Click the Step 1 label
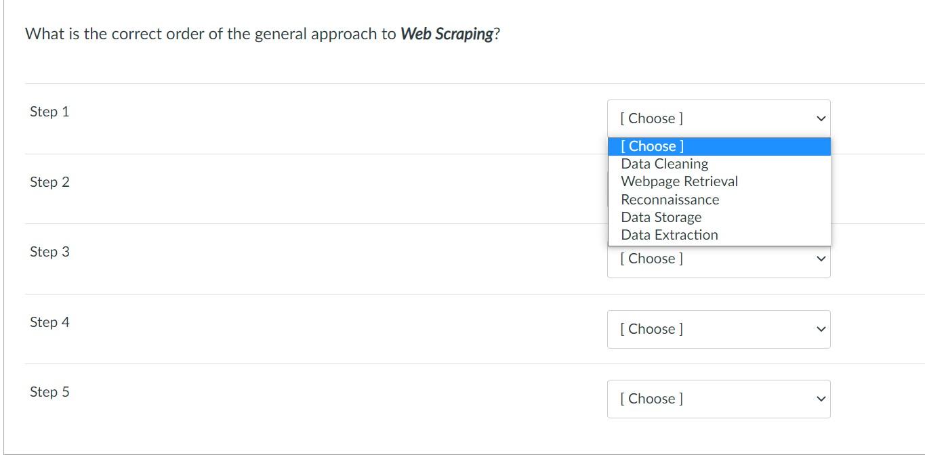Screen dimensions: 925x461 coord(49,112)
